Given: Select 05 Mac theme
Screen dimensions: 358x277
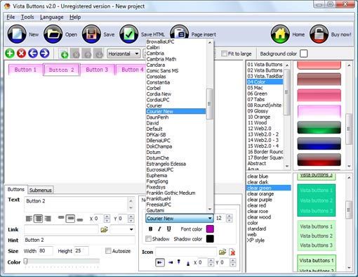Looking at the screenshot, I should [255, 88].
